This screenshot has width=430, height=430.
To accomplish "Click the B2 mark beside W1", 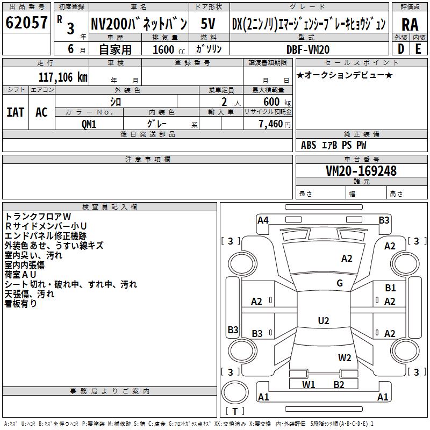I will (x=339, y=385).
